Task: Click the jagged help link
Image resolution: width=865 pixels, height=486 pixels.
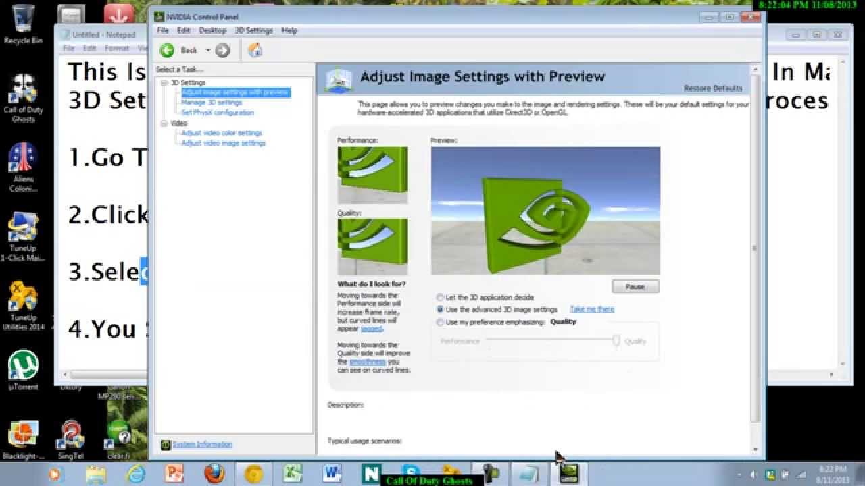Action: click(372, 329)
